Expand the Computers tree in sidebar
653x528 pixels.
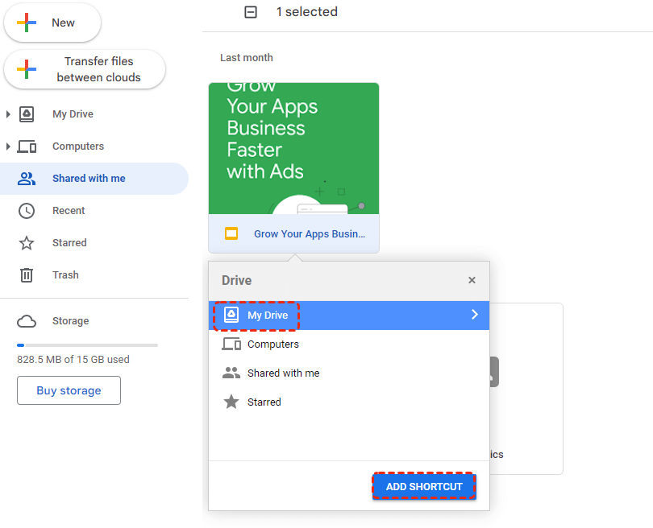[8, 146]
